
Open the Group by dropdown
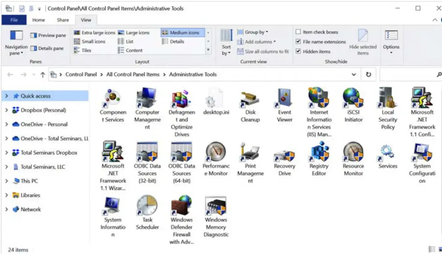point(256,32)
